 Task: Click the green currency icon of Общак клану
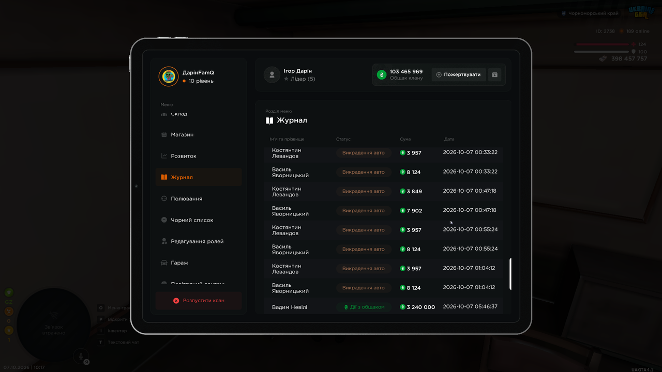[382, 75]
